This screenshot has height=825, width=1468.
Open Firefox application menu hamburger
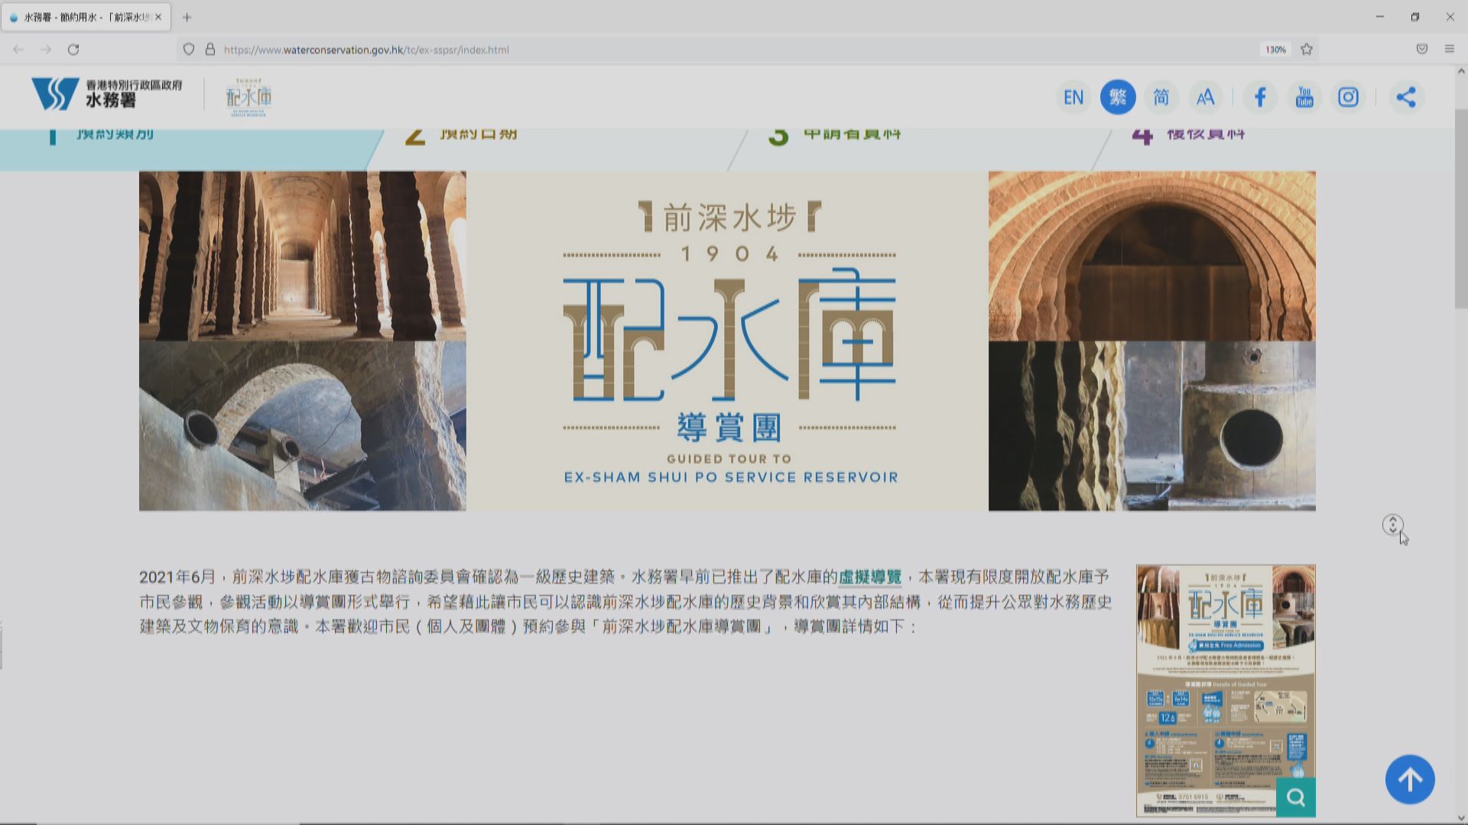coord(1449,50)
